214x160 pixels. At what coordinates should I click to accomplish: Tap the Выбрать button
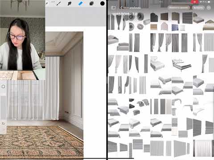click(x=198, y=8)
